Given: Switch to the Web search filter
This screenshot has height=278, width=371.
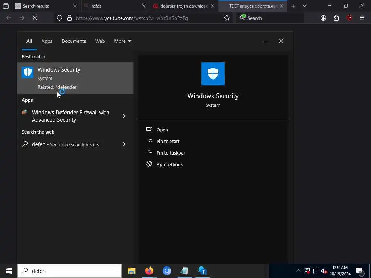Looking at the screenshot, I should pyautogui.click(x=100, y=41).
